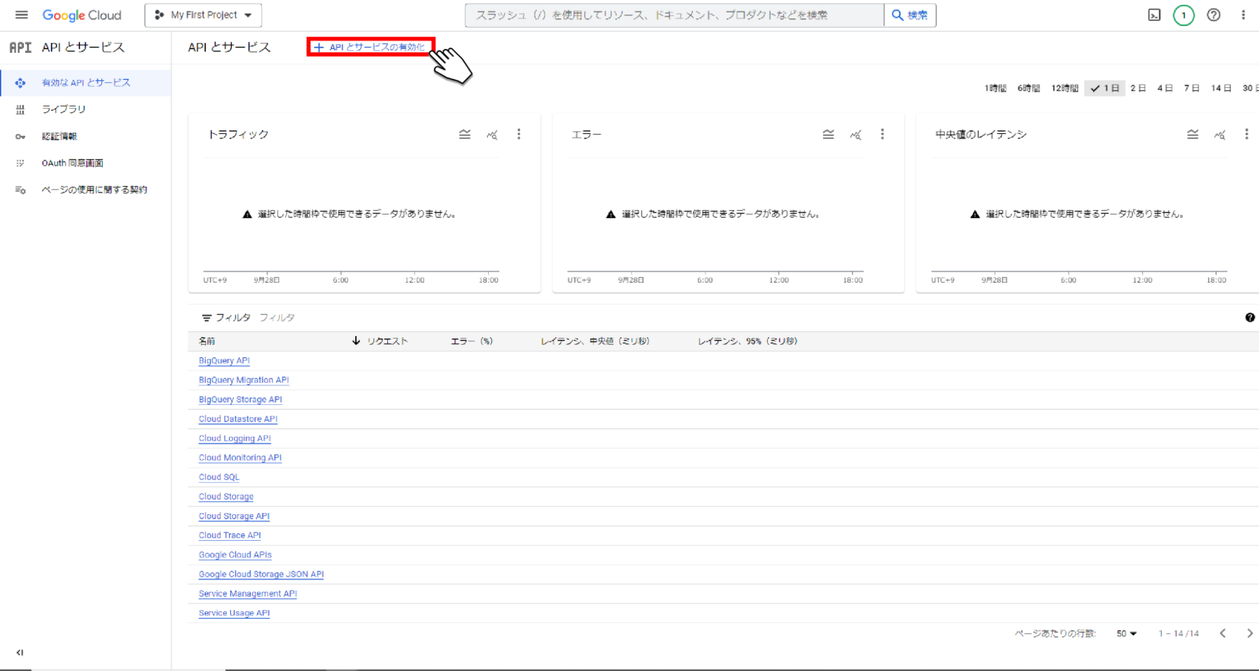Image resolution: width=1259 pixels, height=671 pixels.
Task: Open Cloud Storage API link
Action: click(234, 516)
